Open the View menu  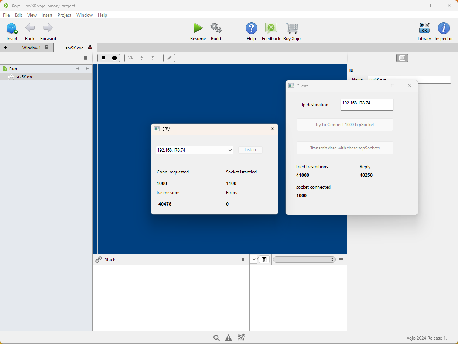coord(32,15)
